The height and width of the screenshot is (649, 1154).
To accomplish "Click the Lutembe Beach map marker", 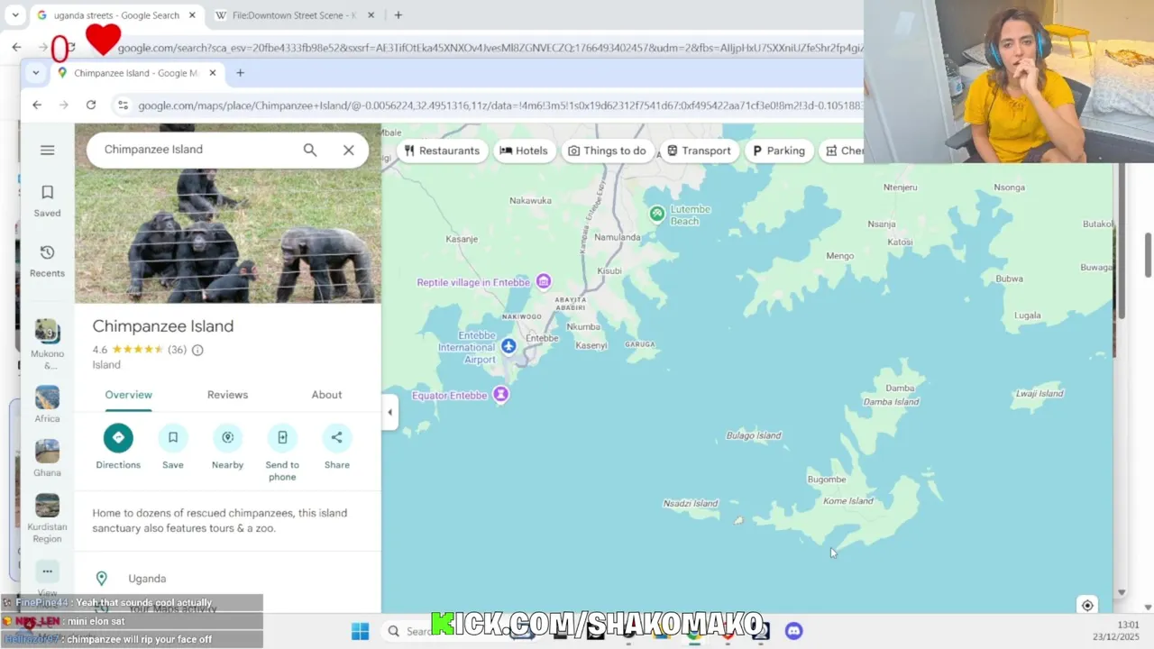I will coord(657,214).
